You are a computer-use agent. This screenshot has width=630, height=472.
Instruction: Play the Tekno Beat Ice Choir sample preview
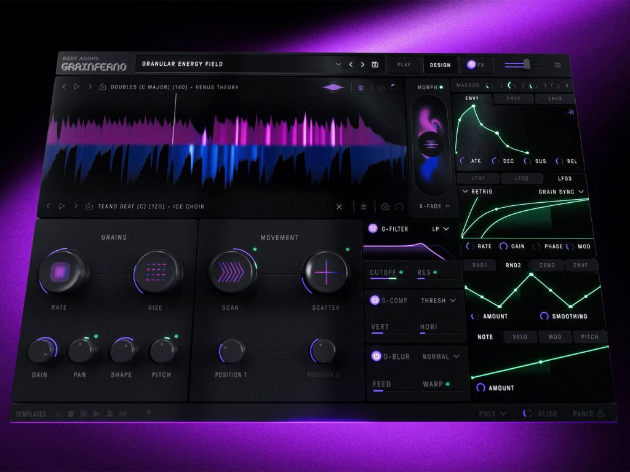click(62, 206)
